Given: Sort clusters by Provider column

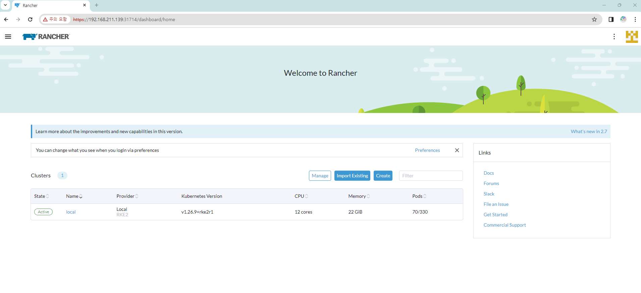Looking at the screenshot, I should [x=127, y=196].
